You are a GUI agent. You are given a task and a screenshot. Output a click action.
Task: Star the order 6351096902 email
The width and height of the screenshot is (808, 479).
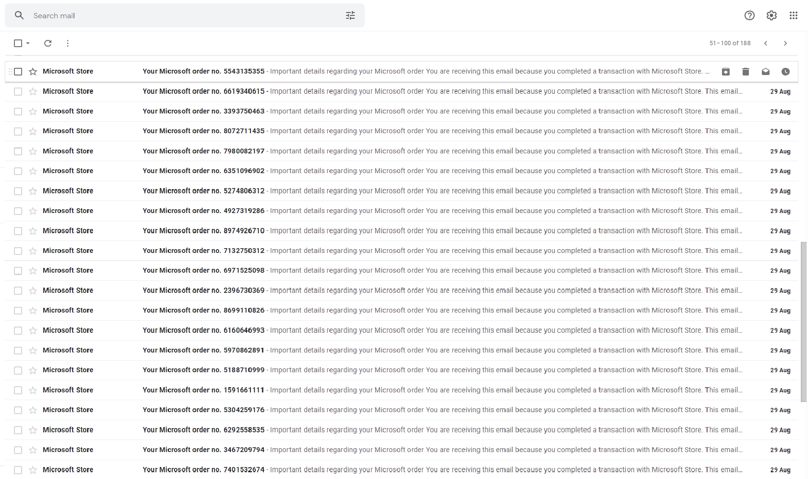(33, 171)
